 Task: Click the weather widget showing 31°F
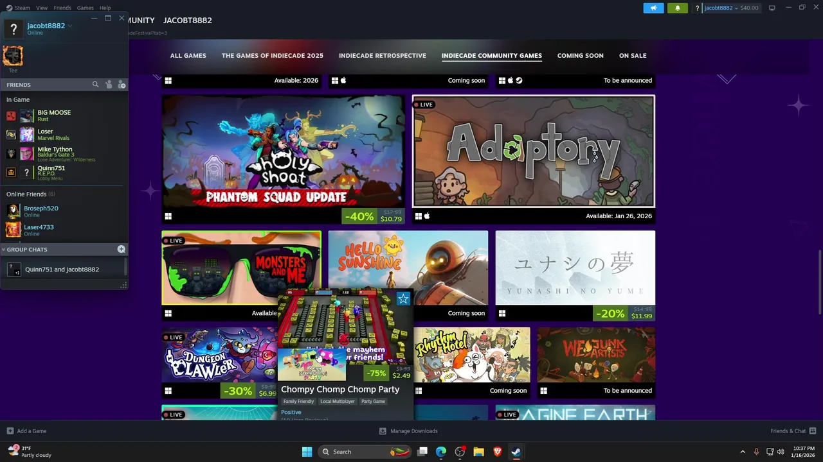point(29,452)
